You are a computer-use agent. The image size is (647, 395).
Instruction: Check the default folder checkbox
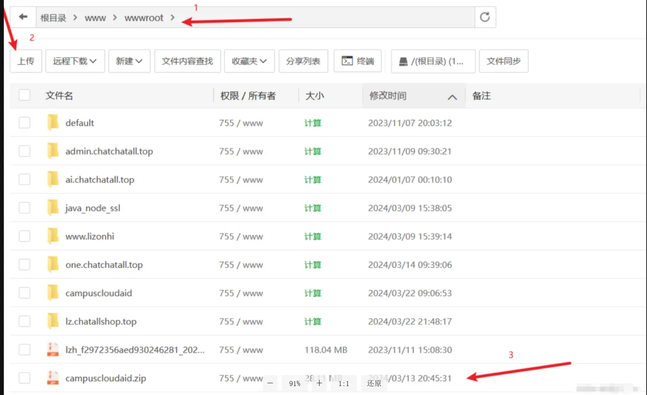click(24, 122)
